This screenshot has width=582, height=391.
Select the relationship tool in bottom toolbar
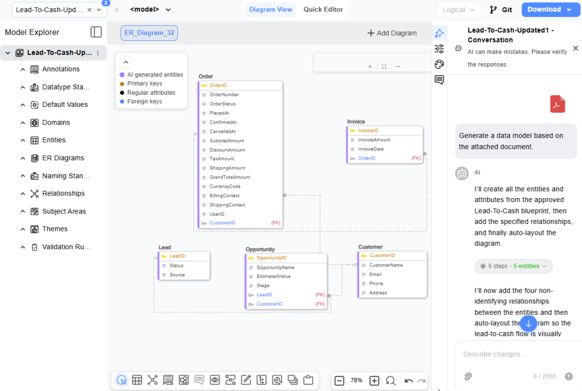153,380
